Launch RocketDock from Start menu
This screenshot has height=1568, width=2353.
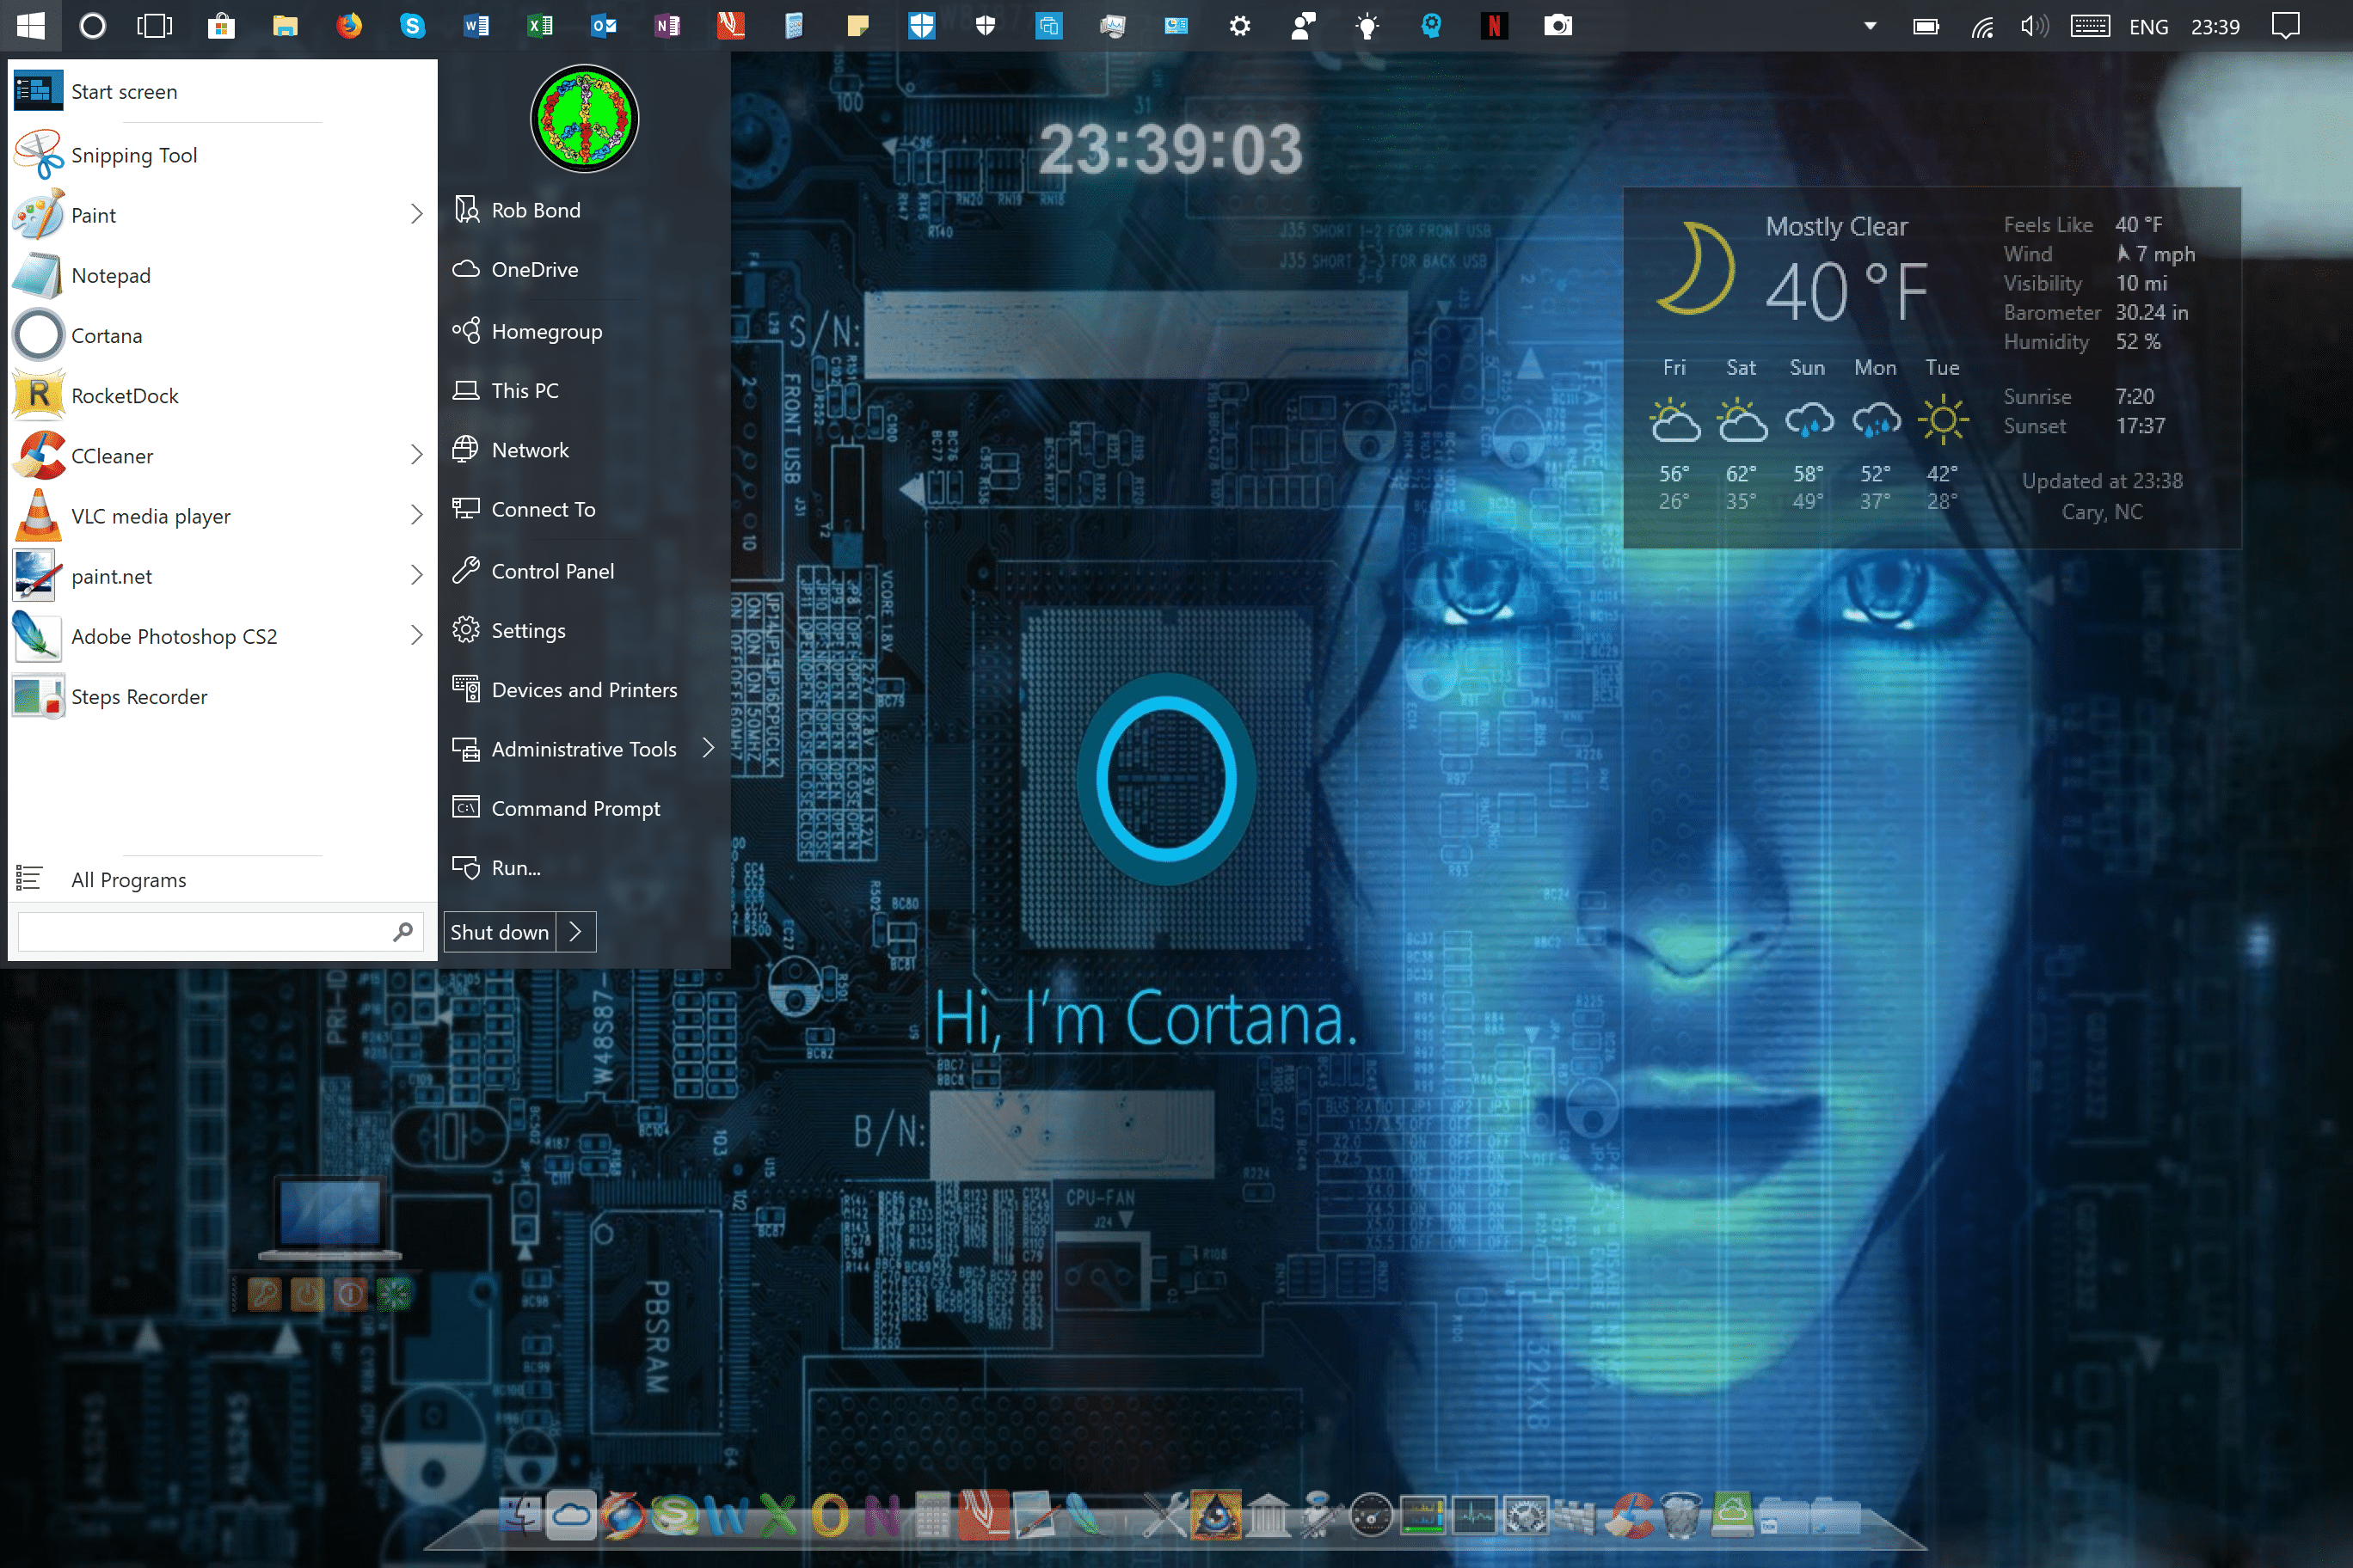point(222,395)
